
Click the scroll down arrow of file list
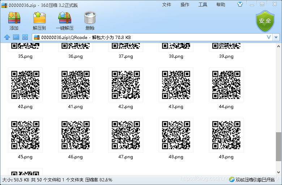(x=278, y=172)
